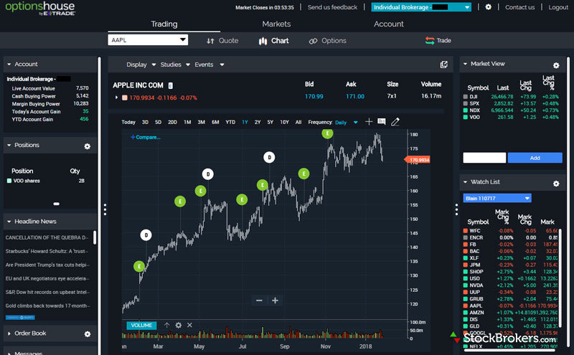
Task: Open the settings gear in top header
Action: pyautogui.click(x=488, y=7)
